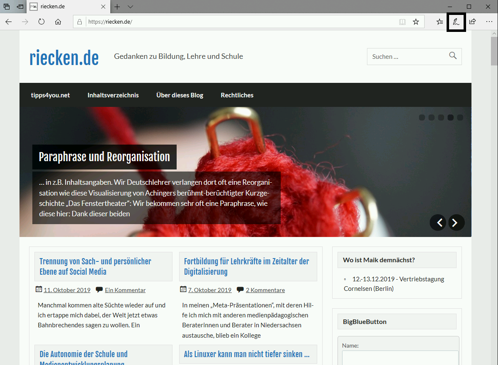The image size is (498, 365).
Task: Click the Add notes pen icon
Action: (x=456, y=22)
